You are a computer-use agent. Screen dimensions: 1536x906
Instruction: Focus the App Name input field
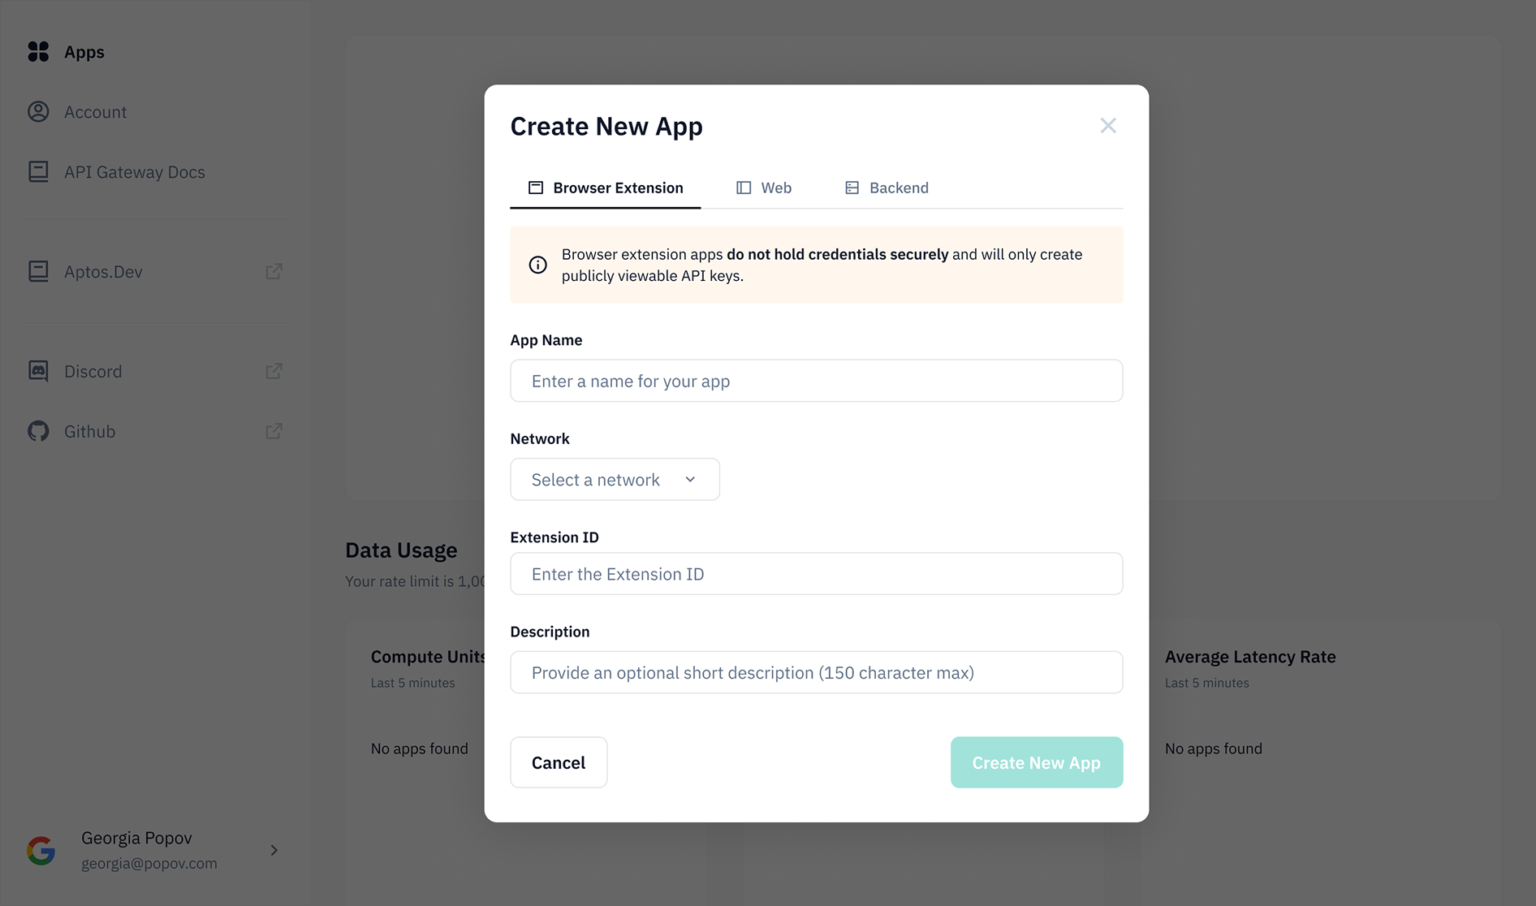[x=816, y=381]
